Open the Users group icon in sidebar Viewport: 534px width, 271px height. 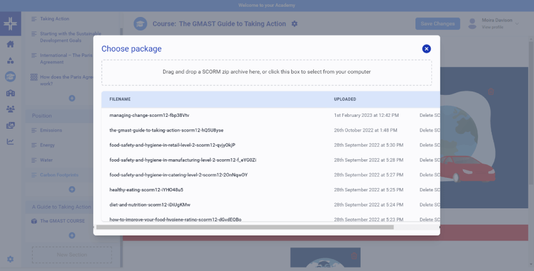(x=10, y=109)
